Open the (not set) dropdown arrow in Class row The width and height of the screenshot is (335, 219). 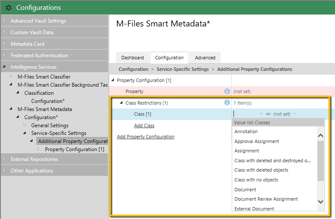(295, 114)
